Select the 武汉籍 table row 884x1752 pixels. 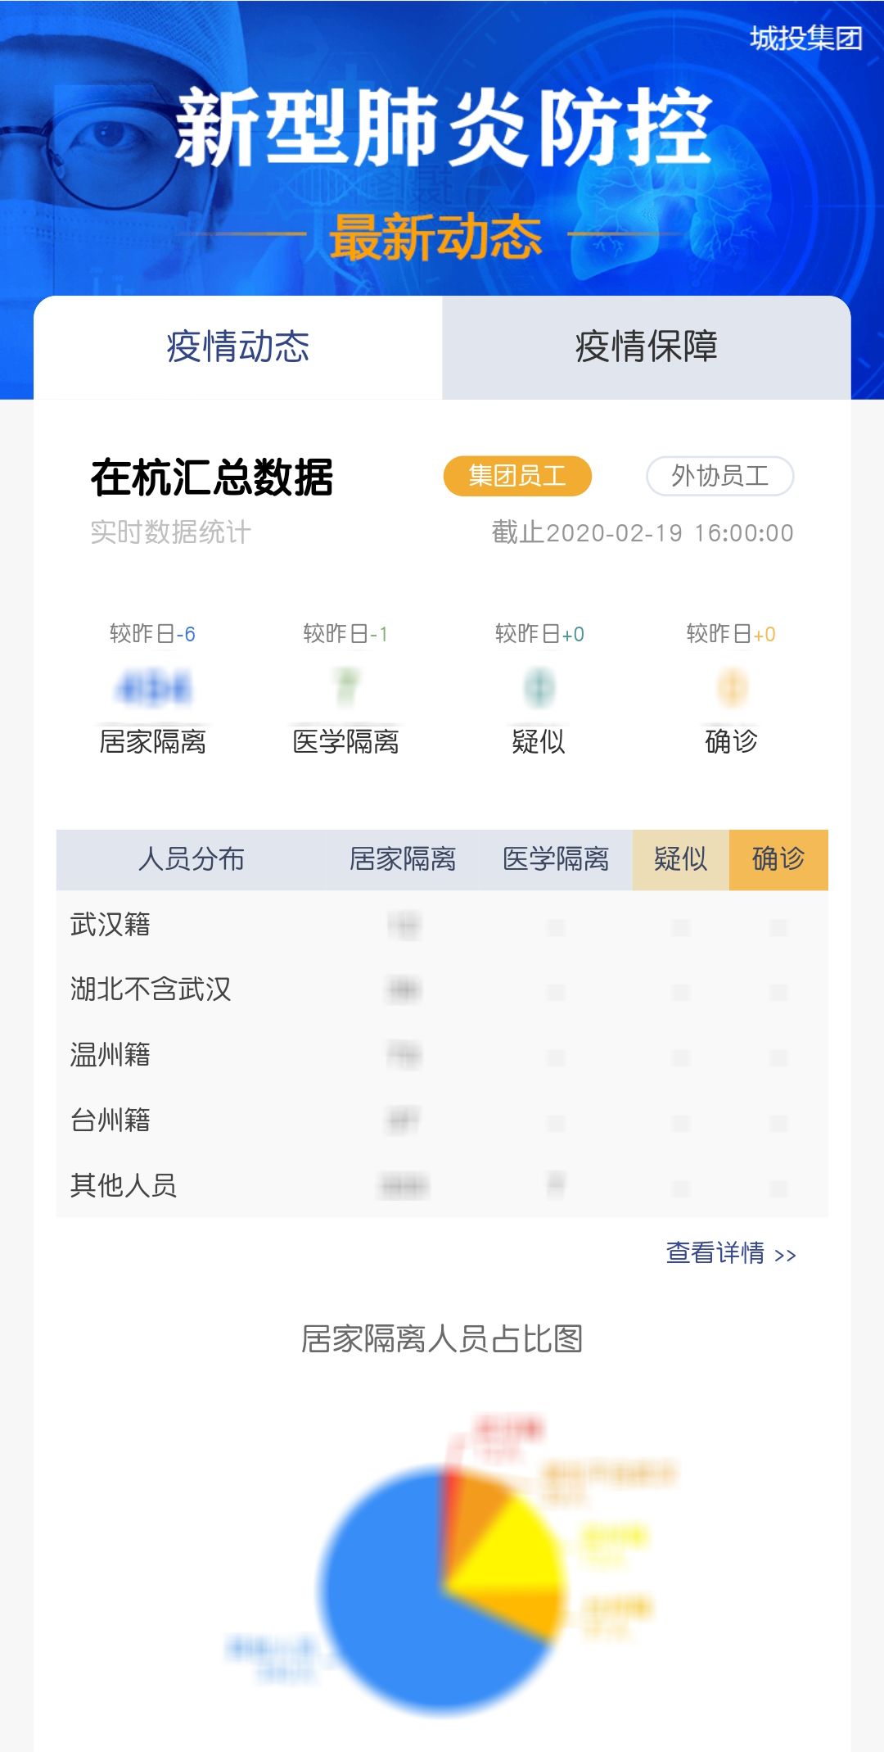(x=442, y=925)
